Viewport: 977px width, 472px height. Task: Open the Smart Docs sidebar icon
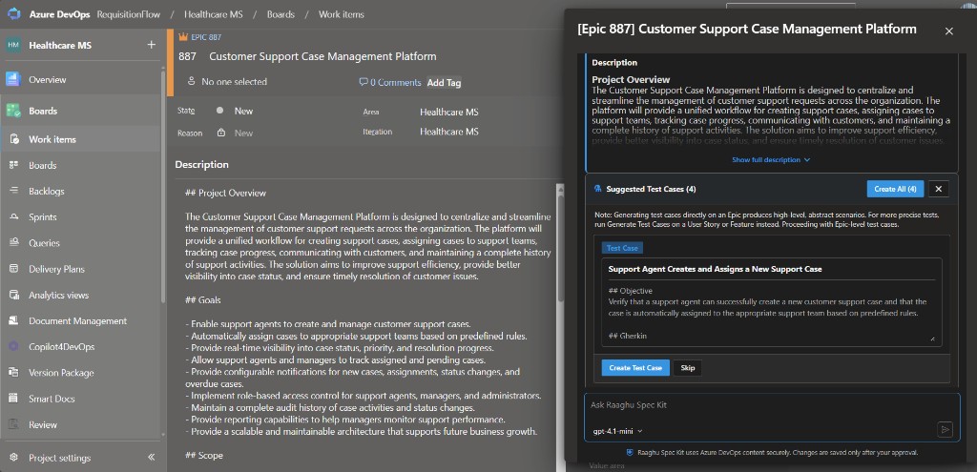click(x=13, y=399)
